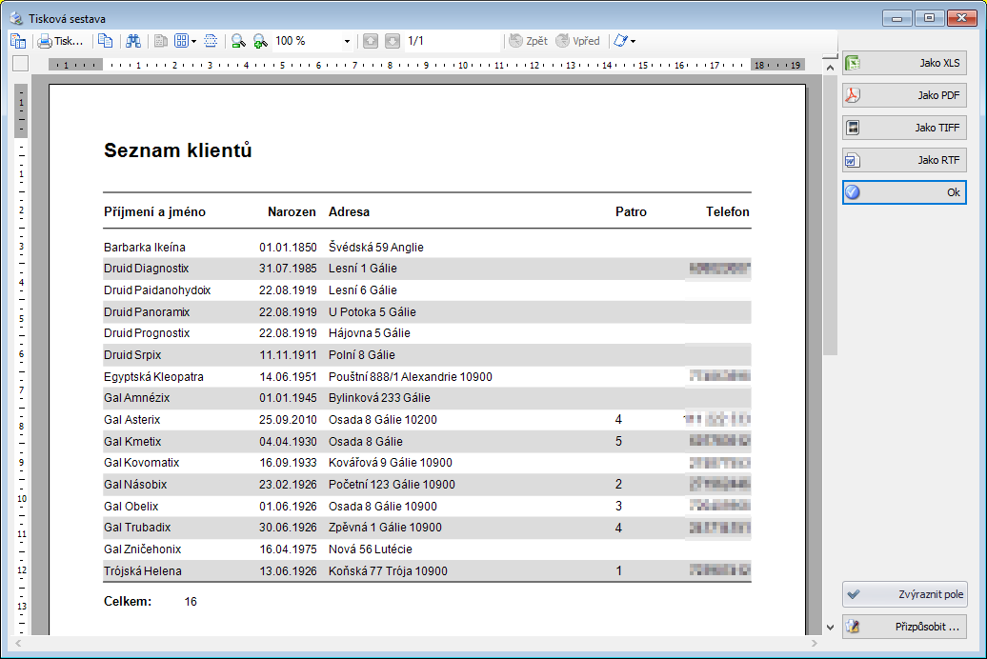Click the address Švédská 59 Anglie
The height and width of the screenshot is (659, 987).
tap(376, 248)
